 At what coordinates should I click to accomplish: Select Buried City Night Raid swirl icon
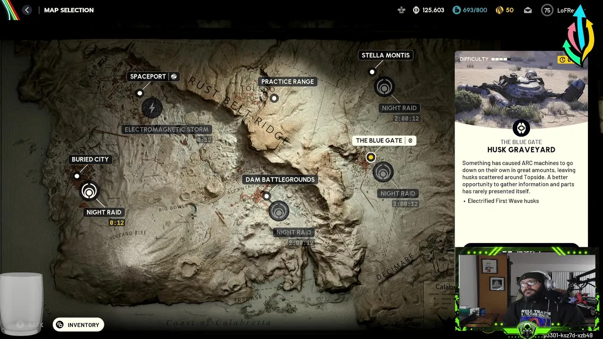(89, 191)
